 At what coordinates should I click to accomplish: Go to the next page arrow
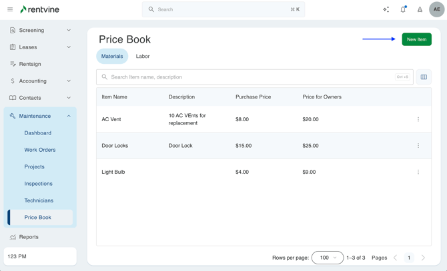tap(423, 258)
